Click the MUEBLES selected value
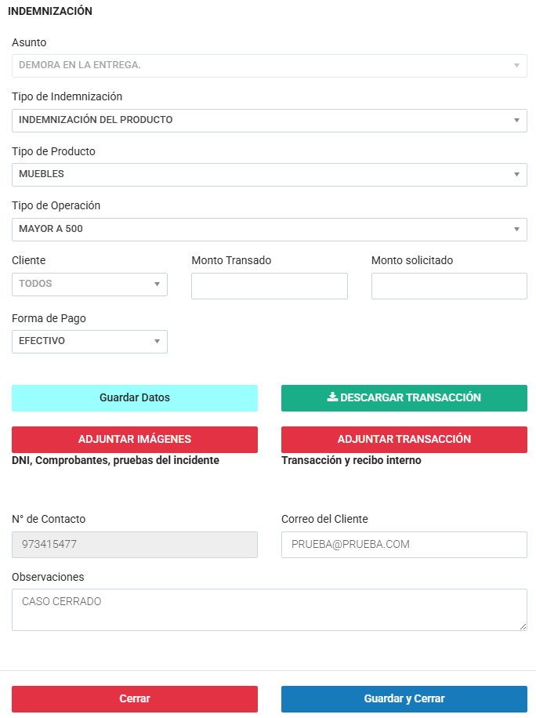The width and height of the screenshot is (536, 718). [42, 174]
